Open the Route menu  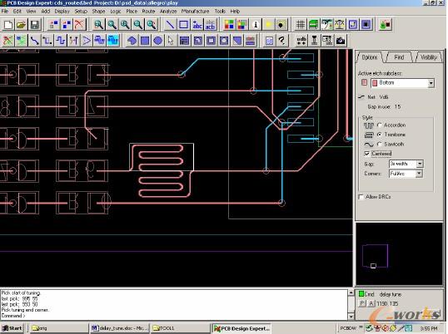point(148,12)
